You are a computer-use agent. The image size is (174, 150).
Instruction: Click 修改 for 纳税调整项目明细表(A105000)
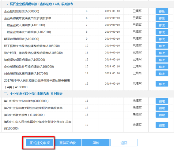tap(162, 60)
